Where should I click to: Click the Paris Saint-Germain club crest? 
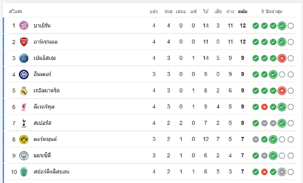coord(24,58)
